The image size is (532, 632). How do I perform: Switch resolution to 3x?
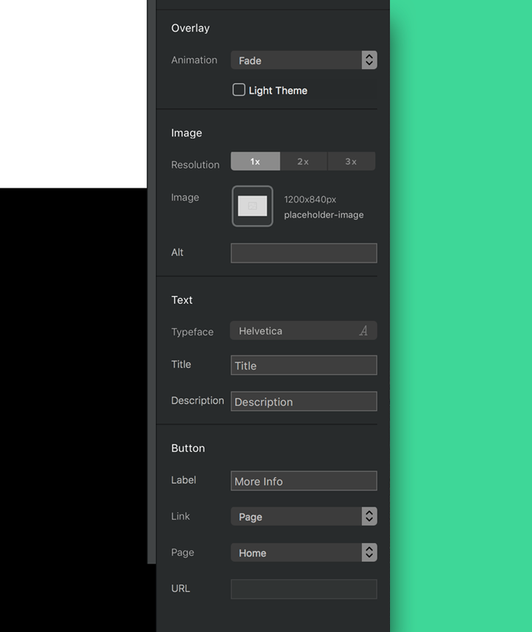(x=351, y=161)
